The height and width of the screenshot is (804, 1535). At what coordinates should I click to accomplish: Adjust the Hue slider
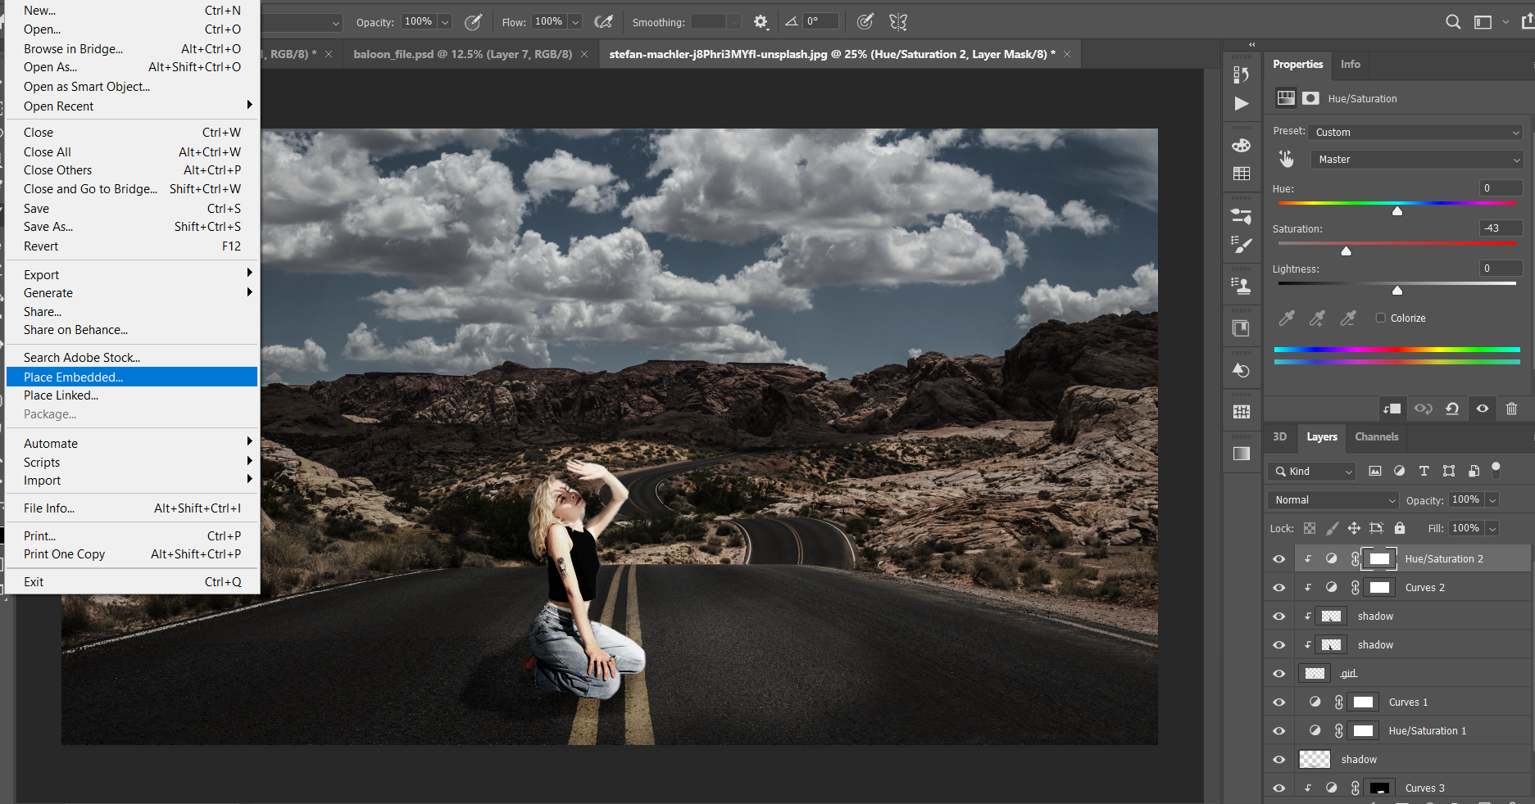tap(1397, 210)
